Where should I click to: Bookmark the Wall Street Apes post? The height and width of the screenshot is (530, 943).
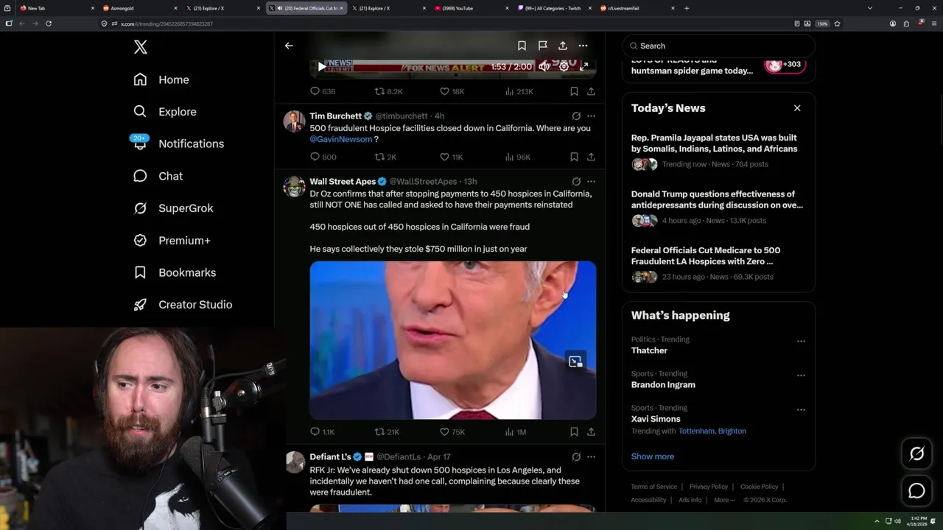[x=574, y=432]
